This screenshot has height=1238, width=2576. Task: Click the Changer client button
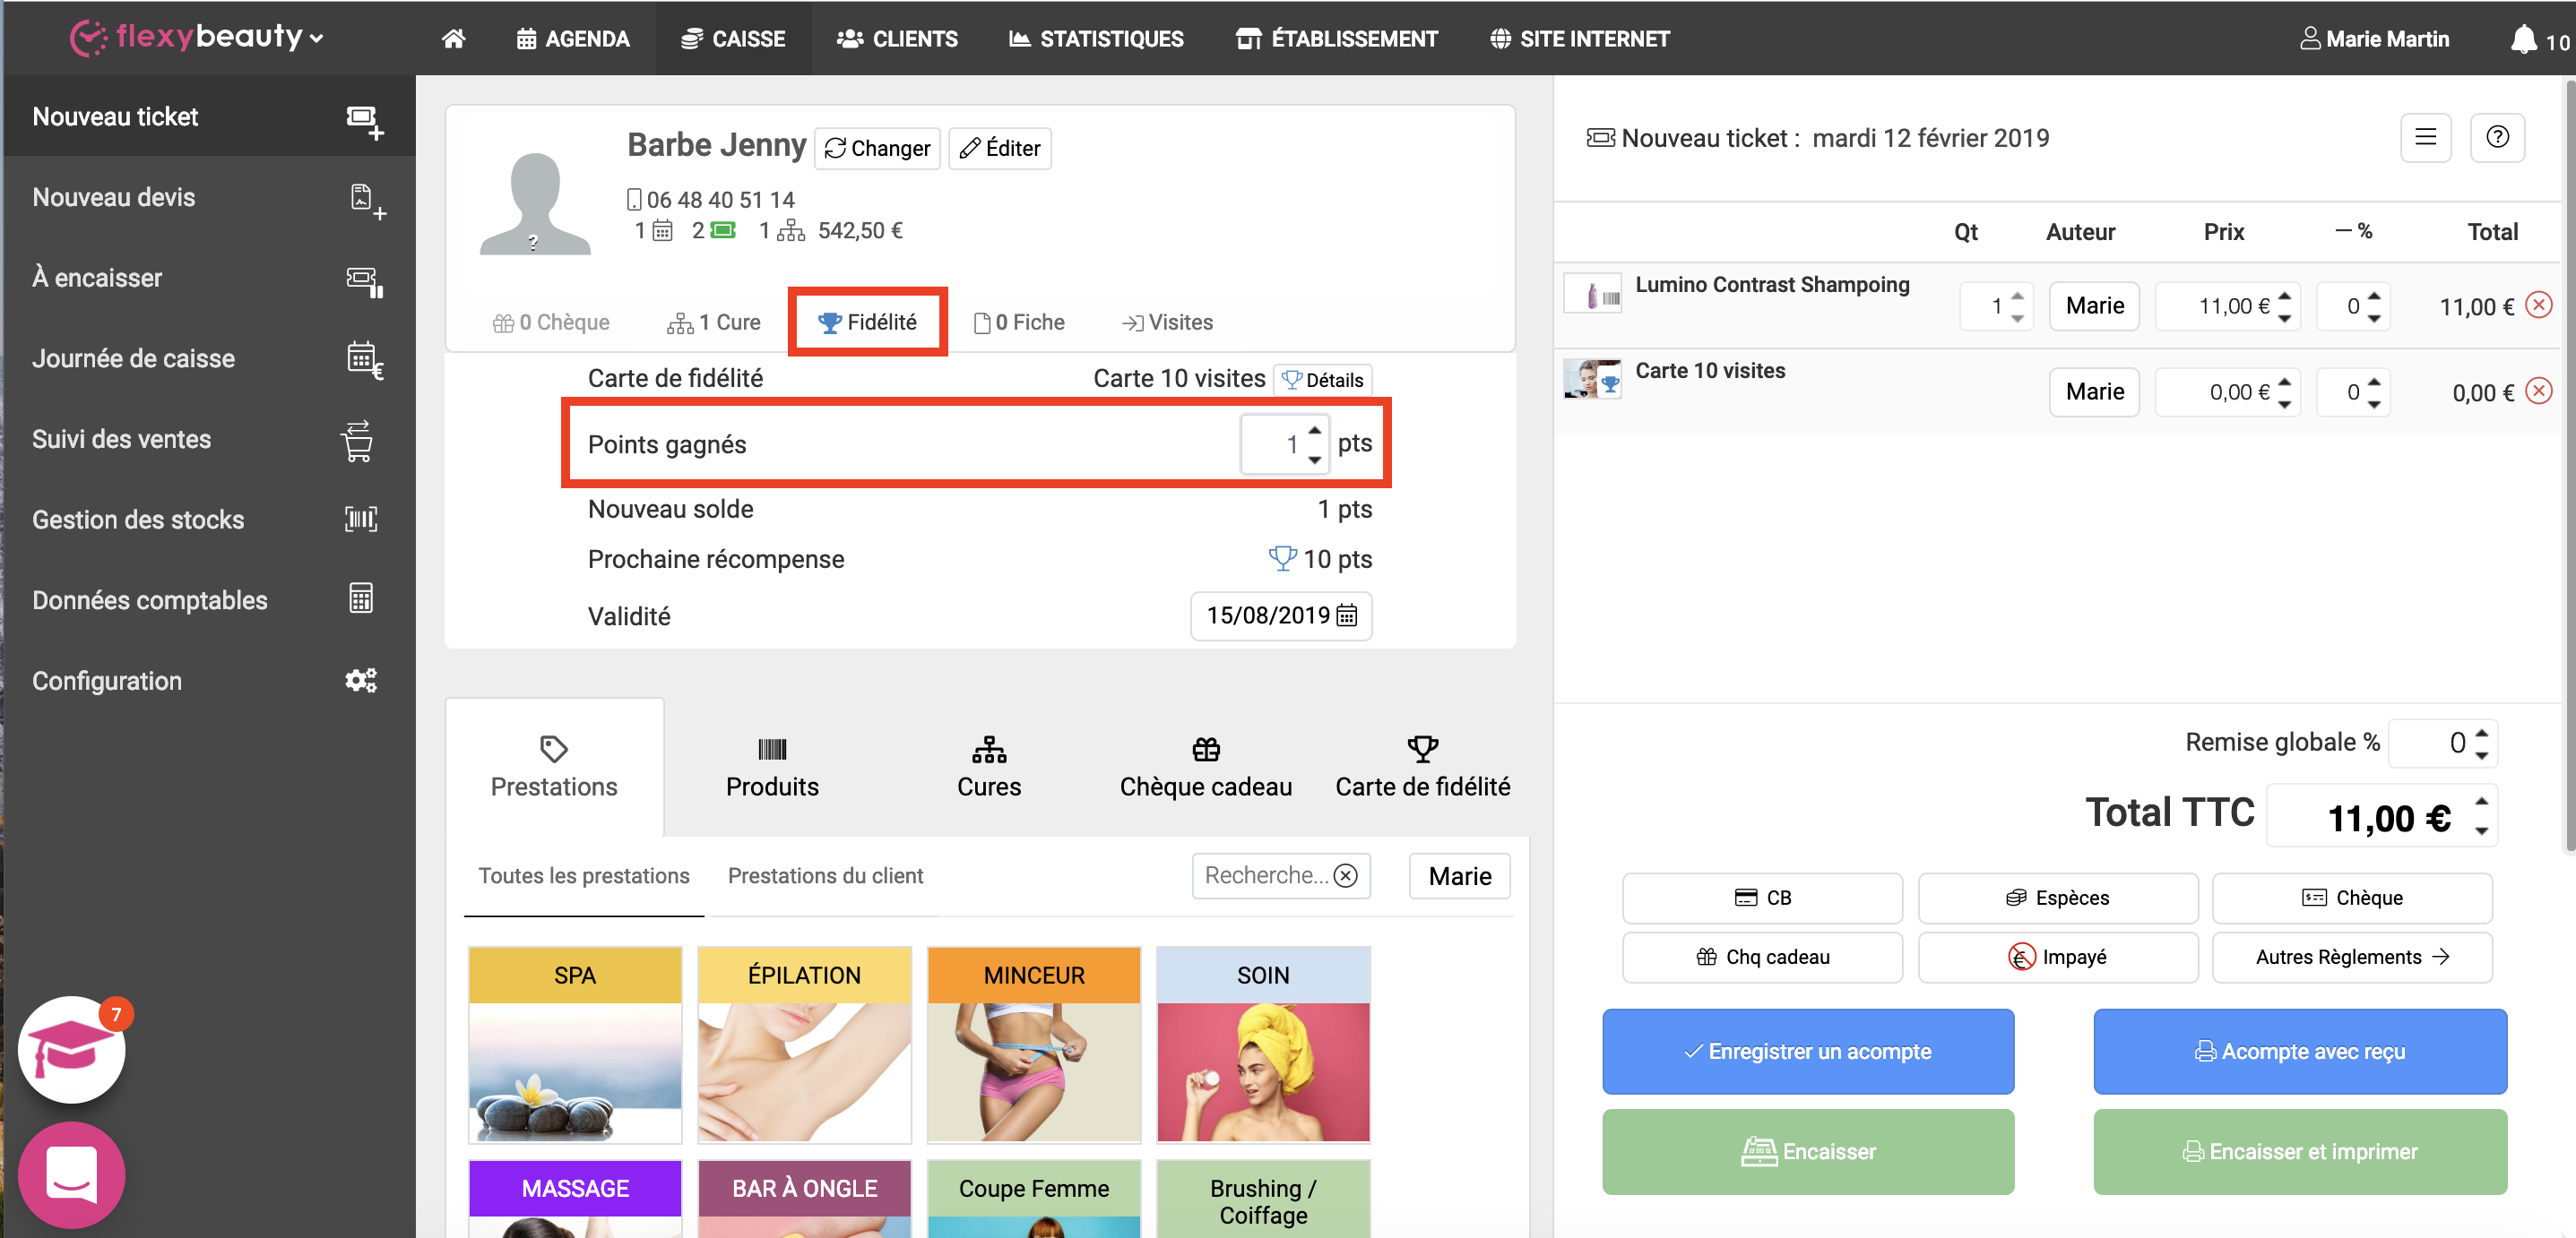pos(877,148)
